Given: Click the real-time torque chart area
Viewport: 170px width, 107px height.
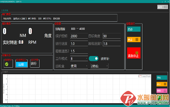Looking at the screenshot, I should tap(77, 89).
